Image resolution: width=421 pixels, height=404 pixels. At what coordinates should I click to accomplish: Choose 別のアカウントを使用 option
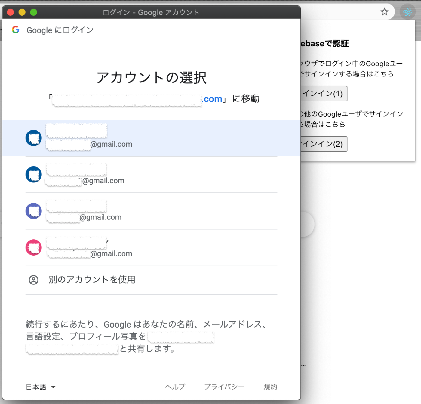point(151,280)
